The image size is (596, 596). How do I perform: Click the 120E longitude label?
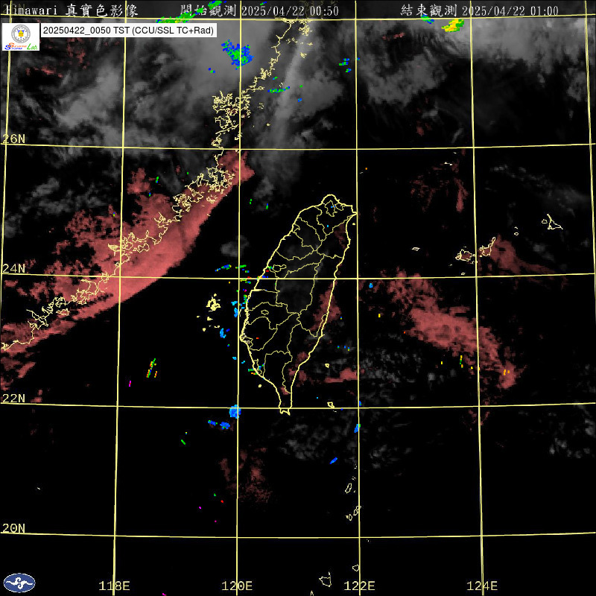(237, 586)
